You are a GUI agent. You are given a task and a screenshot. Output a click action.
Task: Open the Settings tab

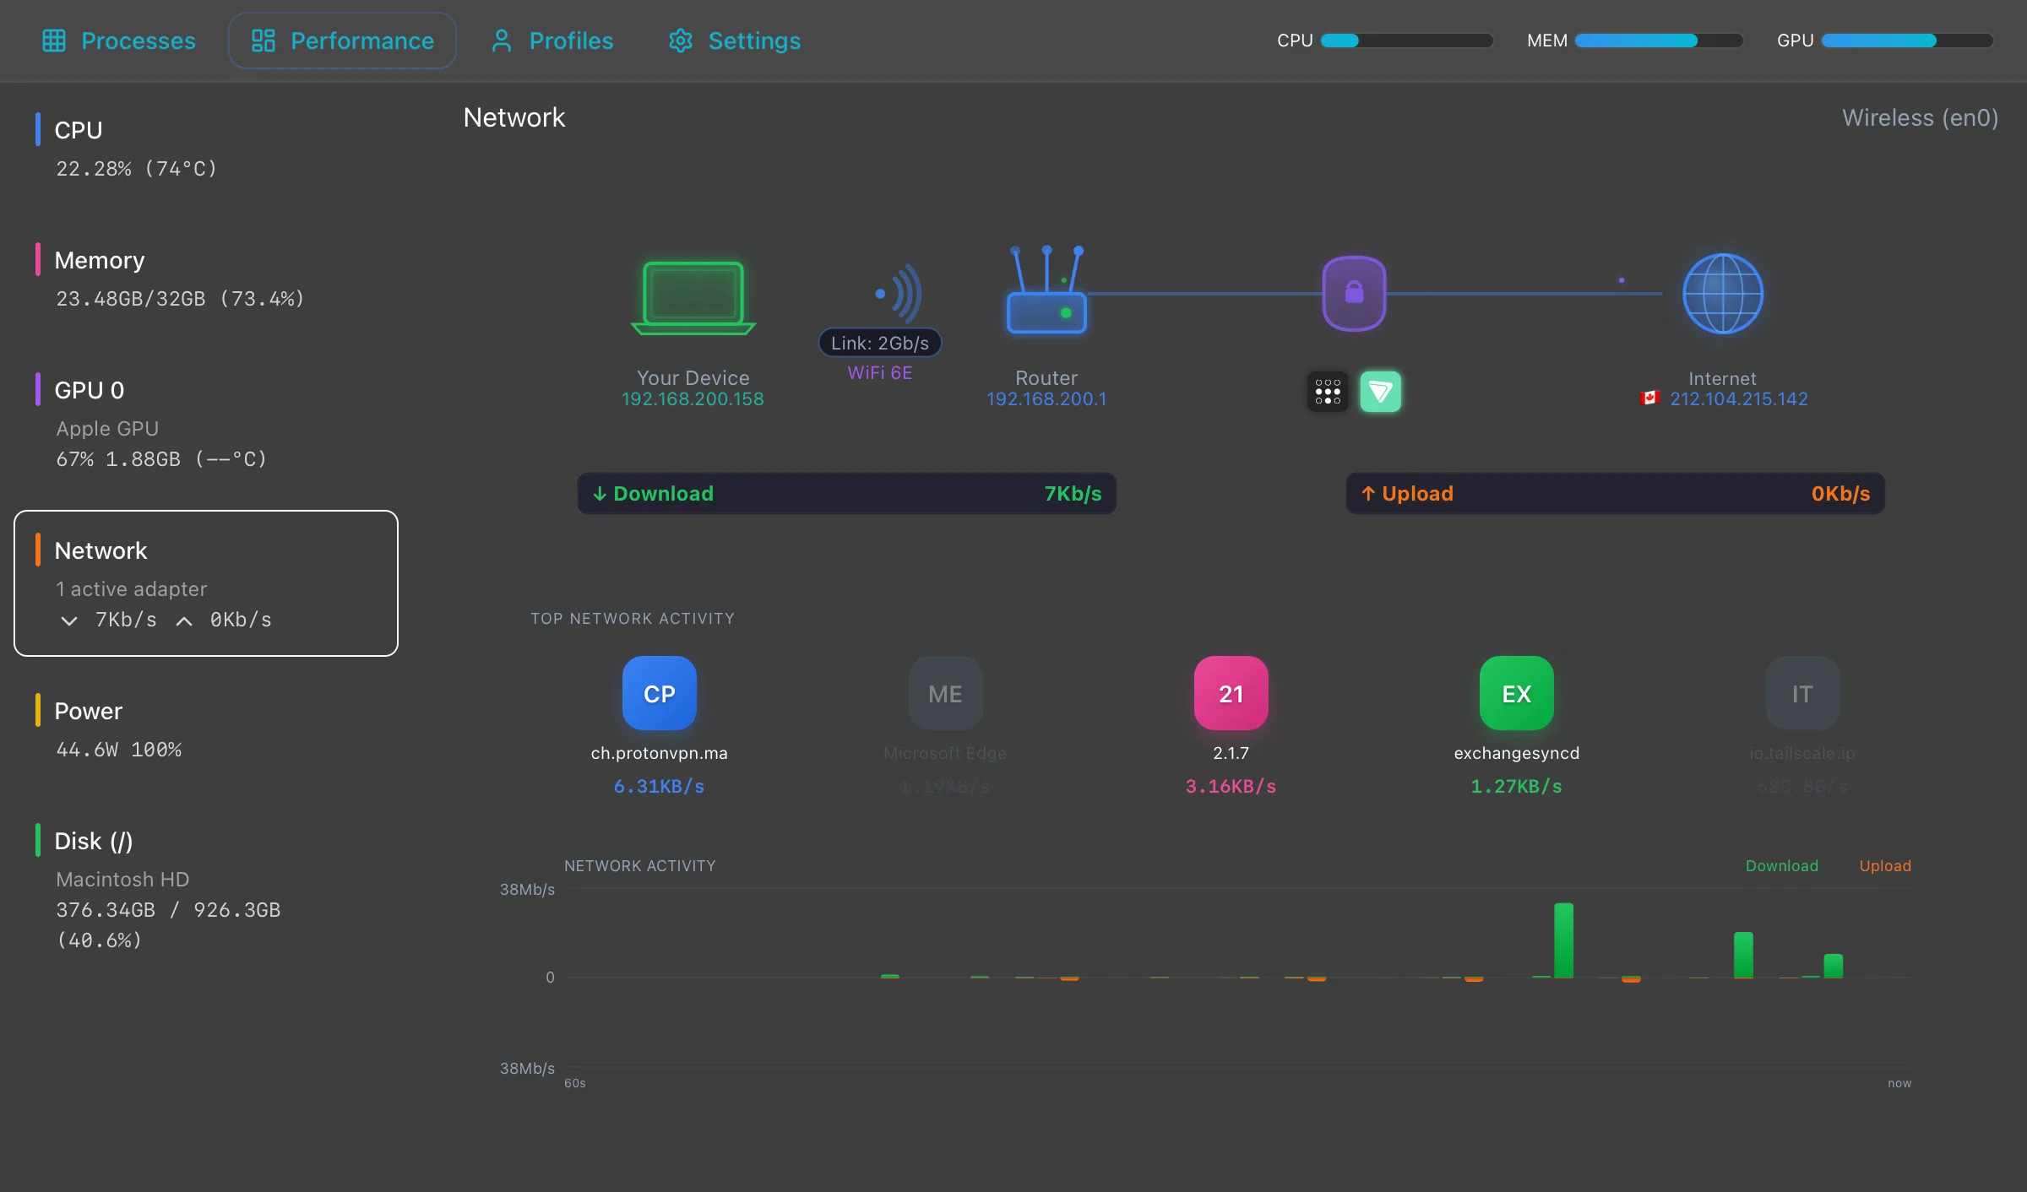tap(733, 40)
